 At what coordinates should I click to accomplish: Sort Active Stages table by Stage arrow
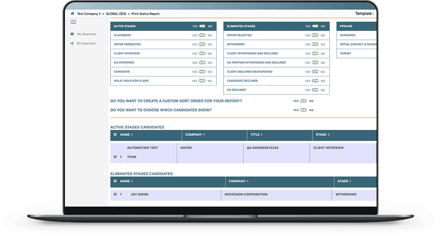(x=329, y=135)
